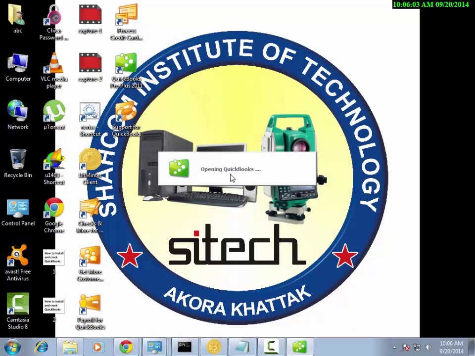Open the taskbar clock showing 10:06 AM

(x=451, y=347)
